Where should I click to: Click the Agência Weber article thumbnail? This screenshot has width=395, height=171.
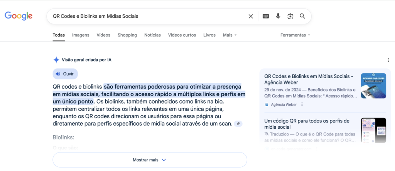tap(373, 85)
